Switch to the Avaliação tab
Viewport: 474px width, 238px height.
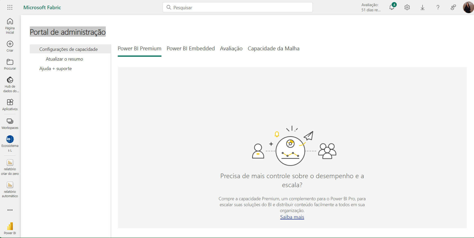231,49
